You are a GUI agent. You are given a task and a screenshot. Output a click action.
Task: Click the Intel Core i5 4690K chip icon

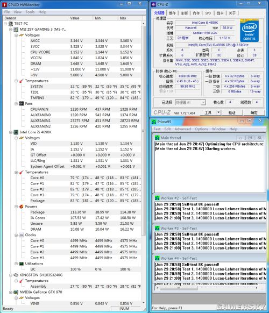click(x=16, y=132)
